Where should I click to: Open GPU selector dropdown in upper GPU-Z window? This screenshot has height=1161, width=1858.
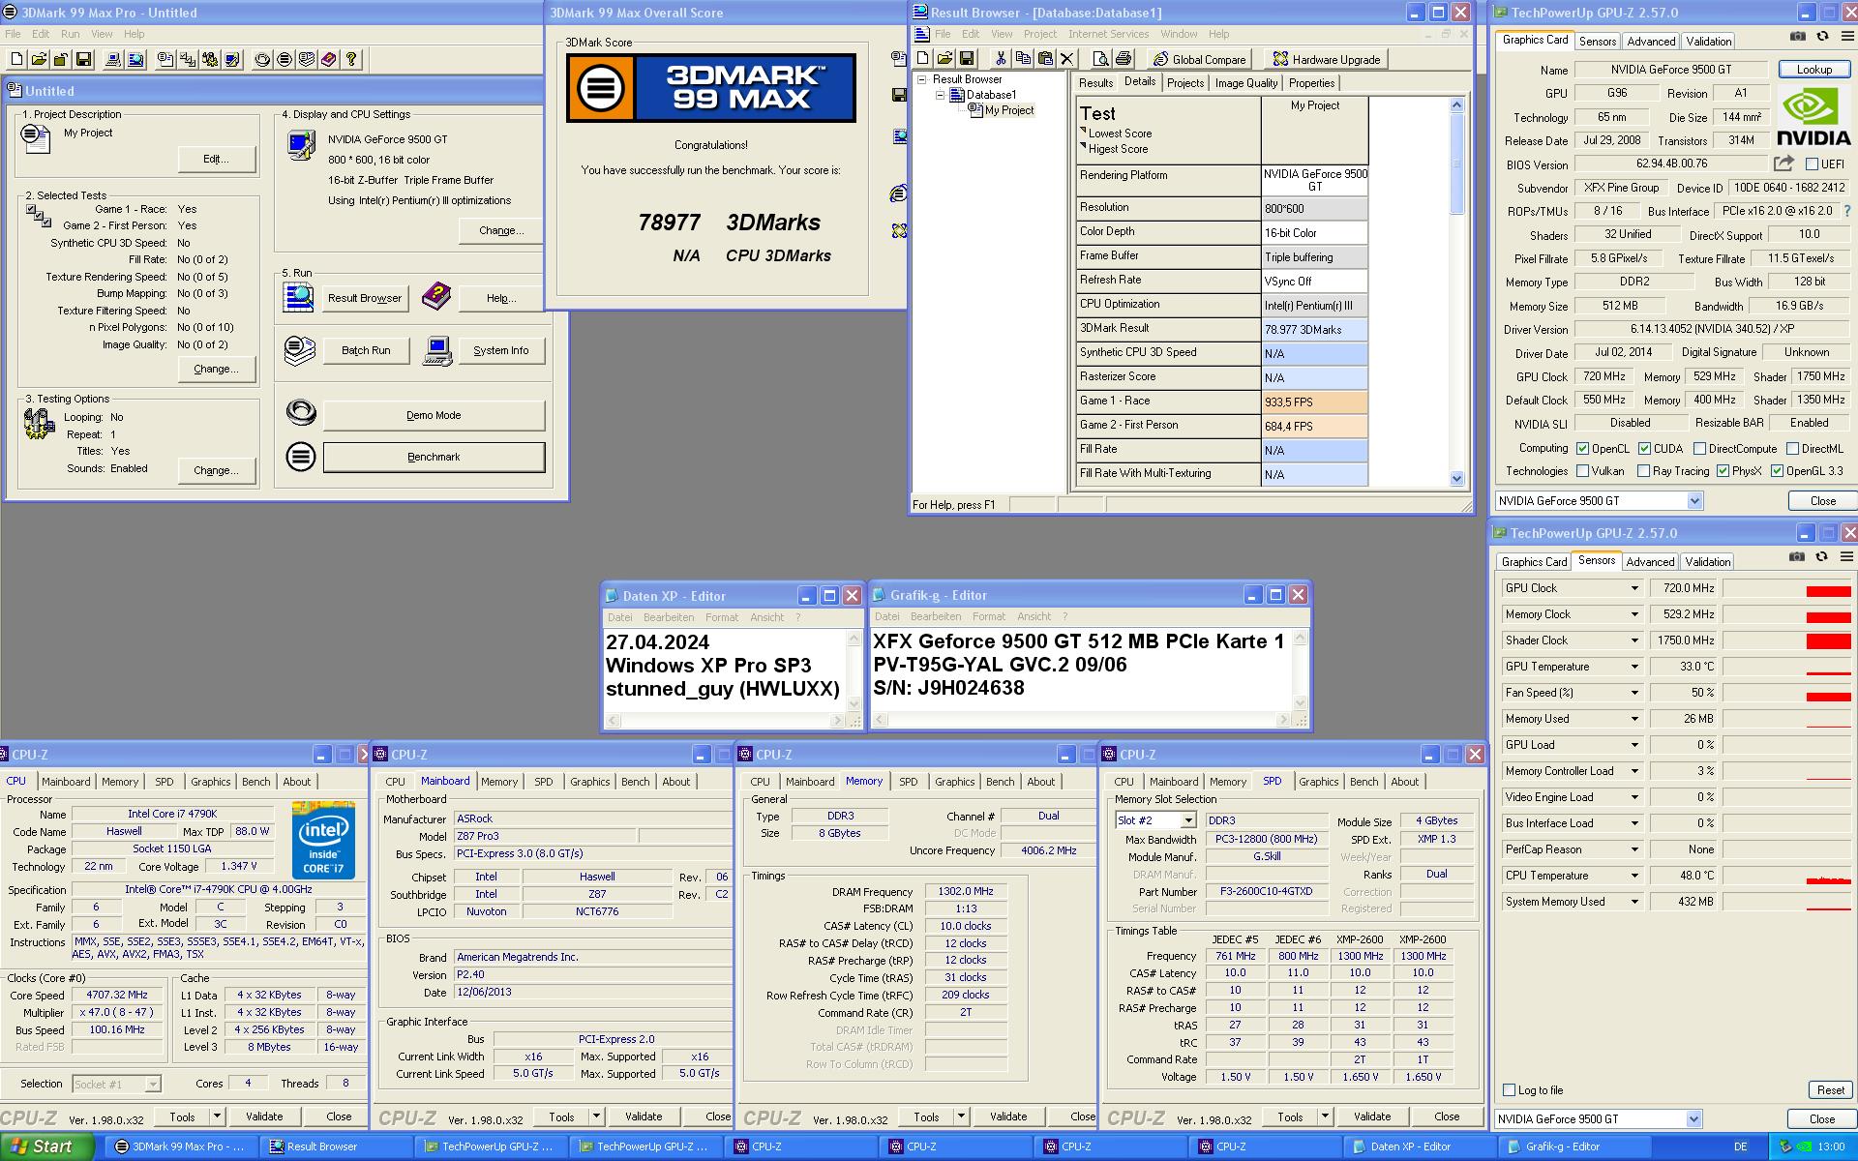[x=1694, y=501]
